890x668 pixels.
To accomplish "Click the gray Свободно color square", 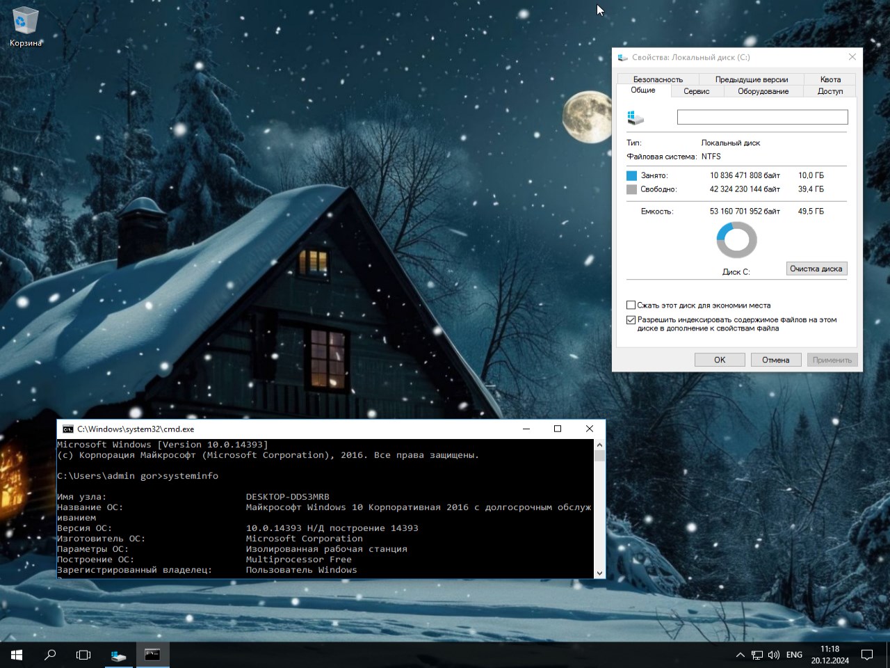I will coord(631,189).
